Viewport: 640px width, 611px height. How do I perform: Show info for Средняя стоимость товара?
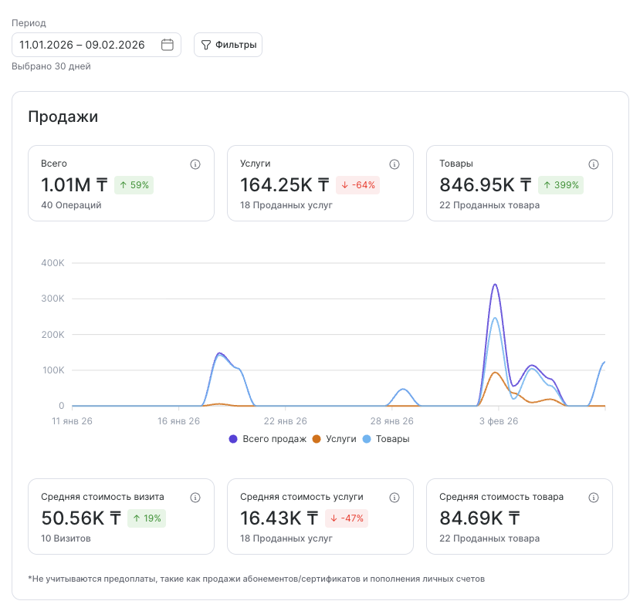[594, 498]
